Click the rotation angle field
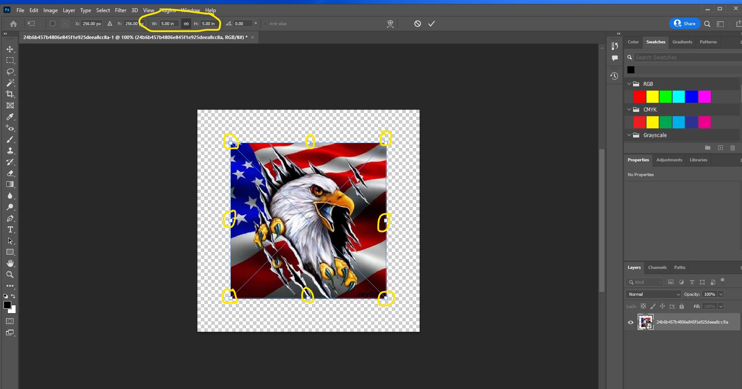742x389 pixels. pos(243,24)
